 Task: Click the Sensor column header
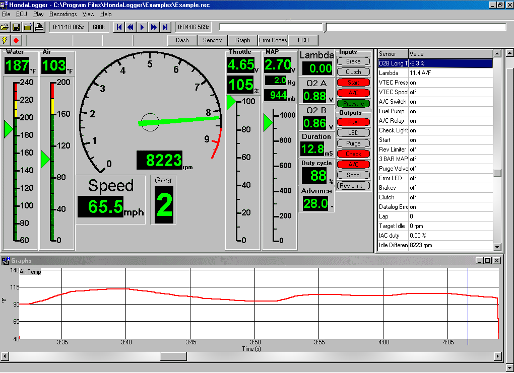pyautogui.click(x=393, y=54)
